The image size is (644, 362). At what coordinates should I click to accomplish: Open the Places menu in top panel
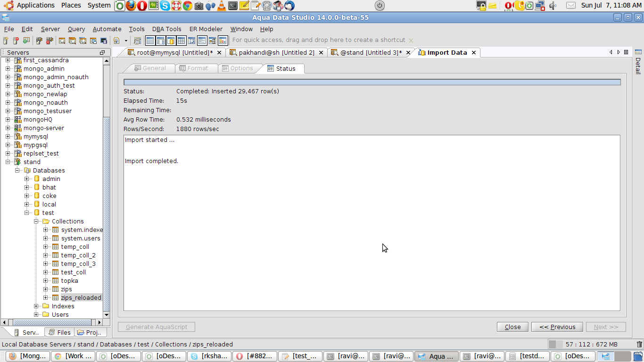point(71,5)
